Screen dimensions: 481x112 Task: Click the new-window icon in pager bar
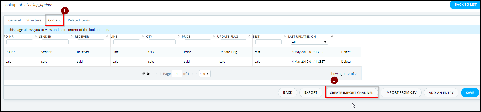click(144, 74)
